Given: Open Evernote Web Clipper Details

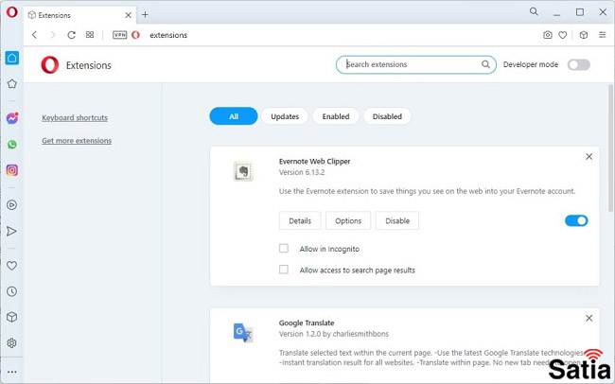Looking at the screenshot, I should coord(300,220).
